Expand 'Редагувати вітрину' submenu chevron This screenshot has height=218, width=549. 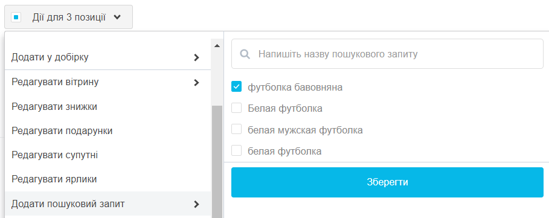pos(196,83)
